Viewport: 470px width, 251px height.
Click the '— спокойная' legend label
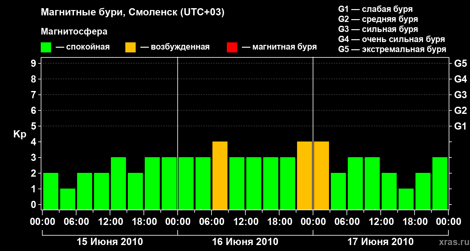point(82,47)
